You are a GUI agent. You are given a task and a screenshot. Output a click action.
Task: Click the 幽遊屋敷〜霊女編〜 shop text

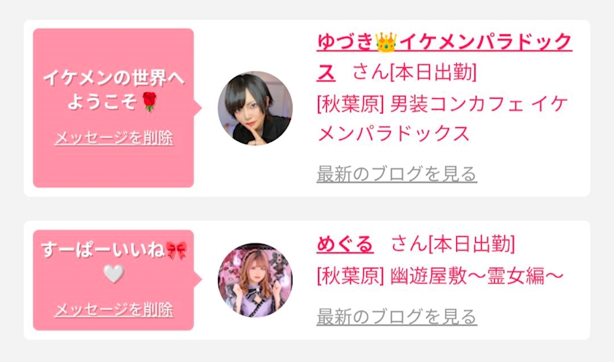[440, 276]
